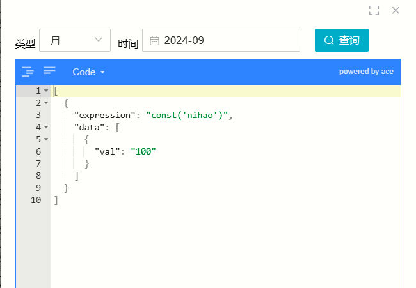Open the powered by ace link
This screenshot has height=288, width=416.
(366, 72)
